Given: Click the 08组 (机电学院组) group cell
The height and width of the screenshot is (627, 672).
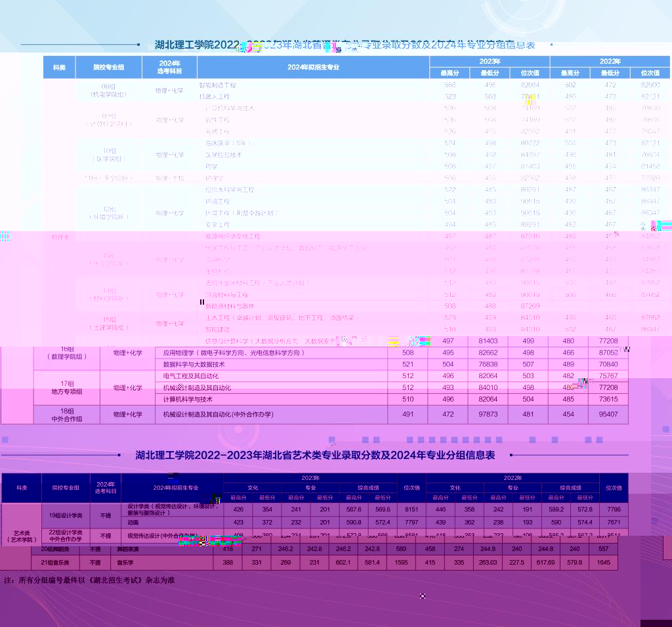Looking at the screenshot, I should (108, 91).
